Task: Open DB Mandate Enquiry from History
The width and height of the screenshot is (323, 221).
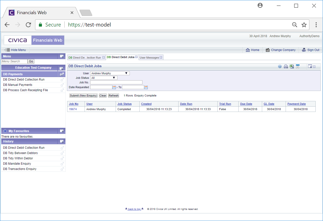Action: pyautogui.click(x=17, y=164)
